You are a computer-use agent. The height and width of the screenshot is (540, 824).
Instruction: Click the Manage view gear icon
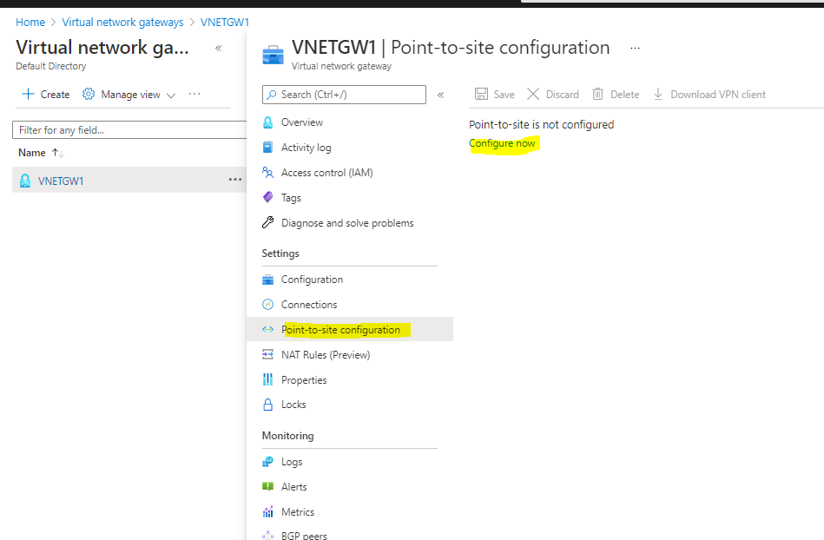89,94
